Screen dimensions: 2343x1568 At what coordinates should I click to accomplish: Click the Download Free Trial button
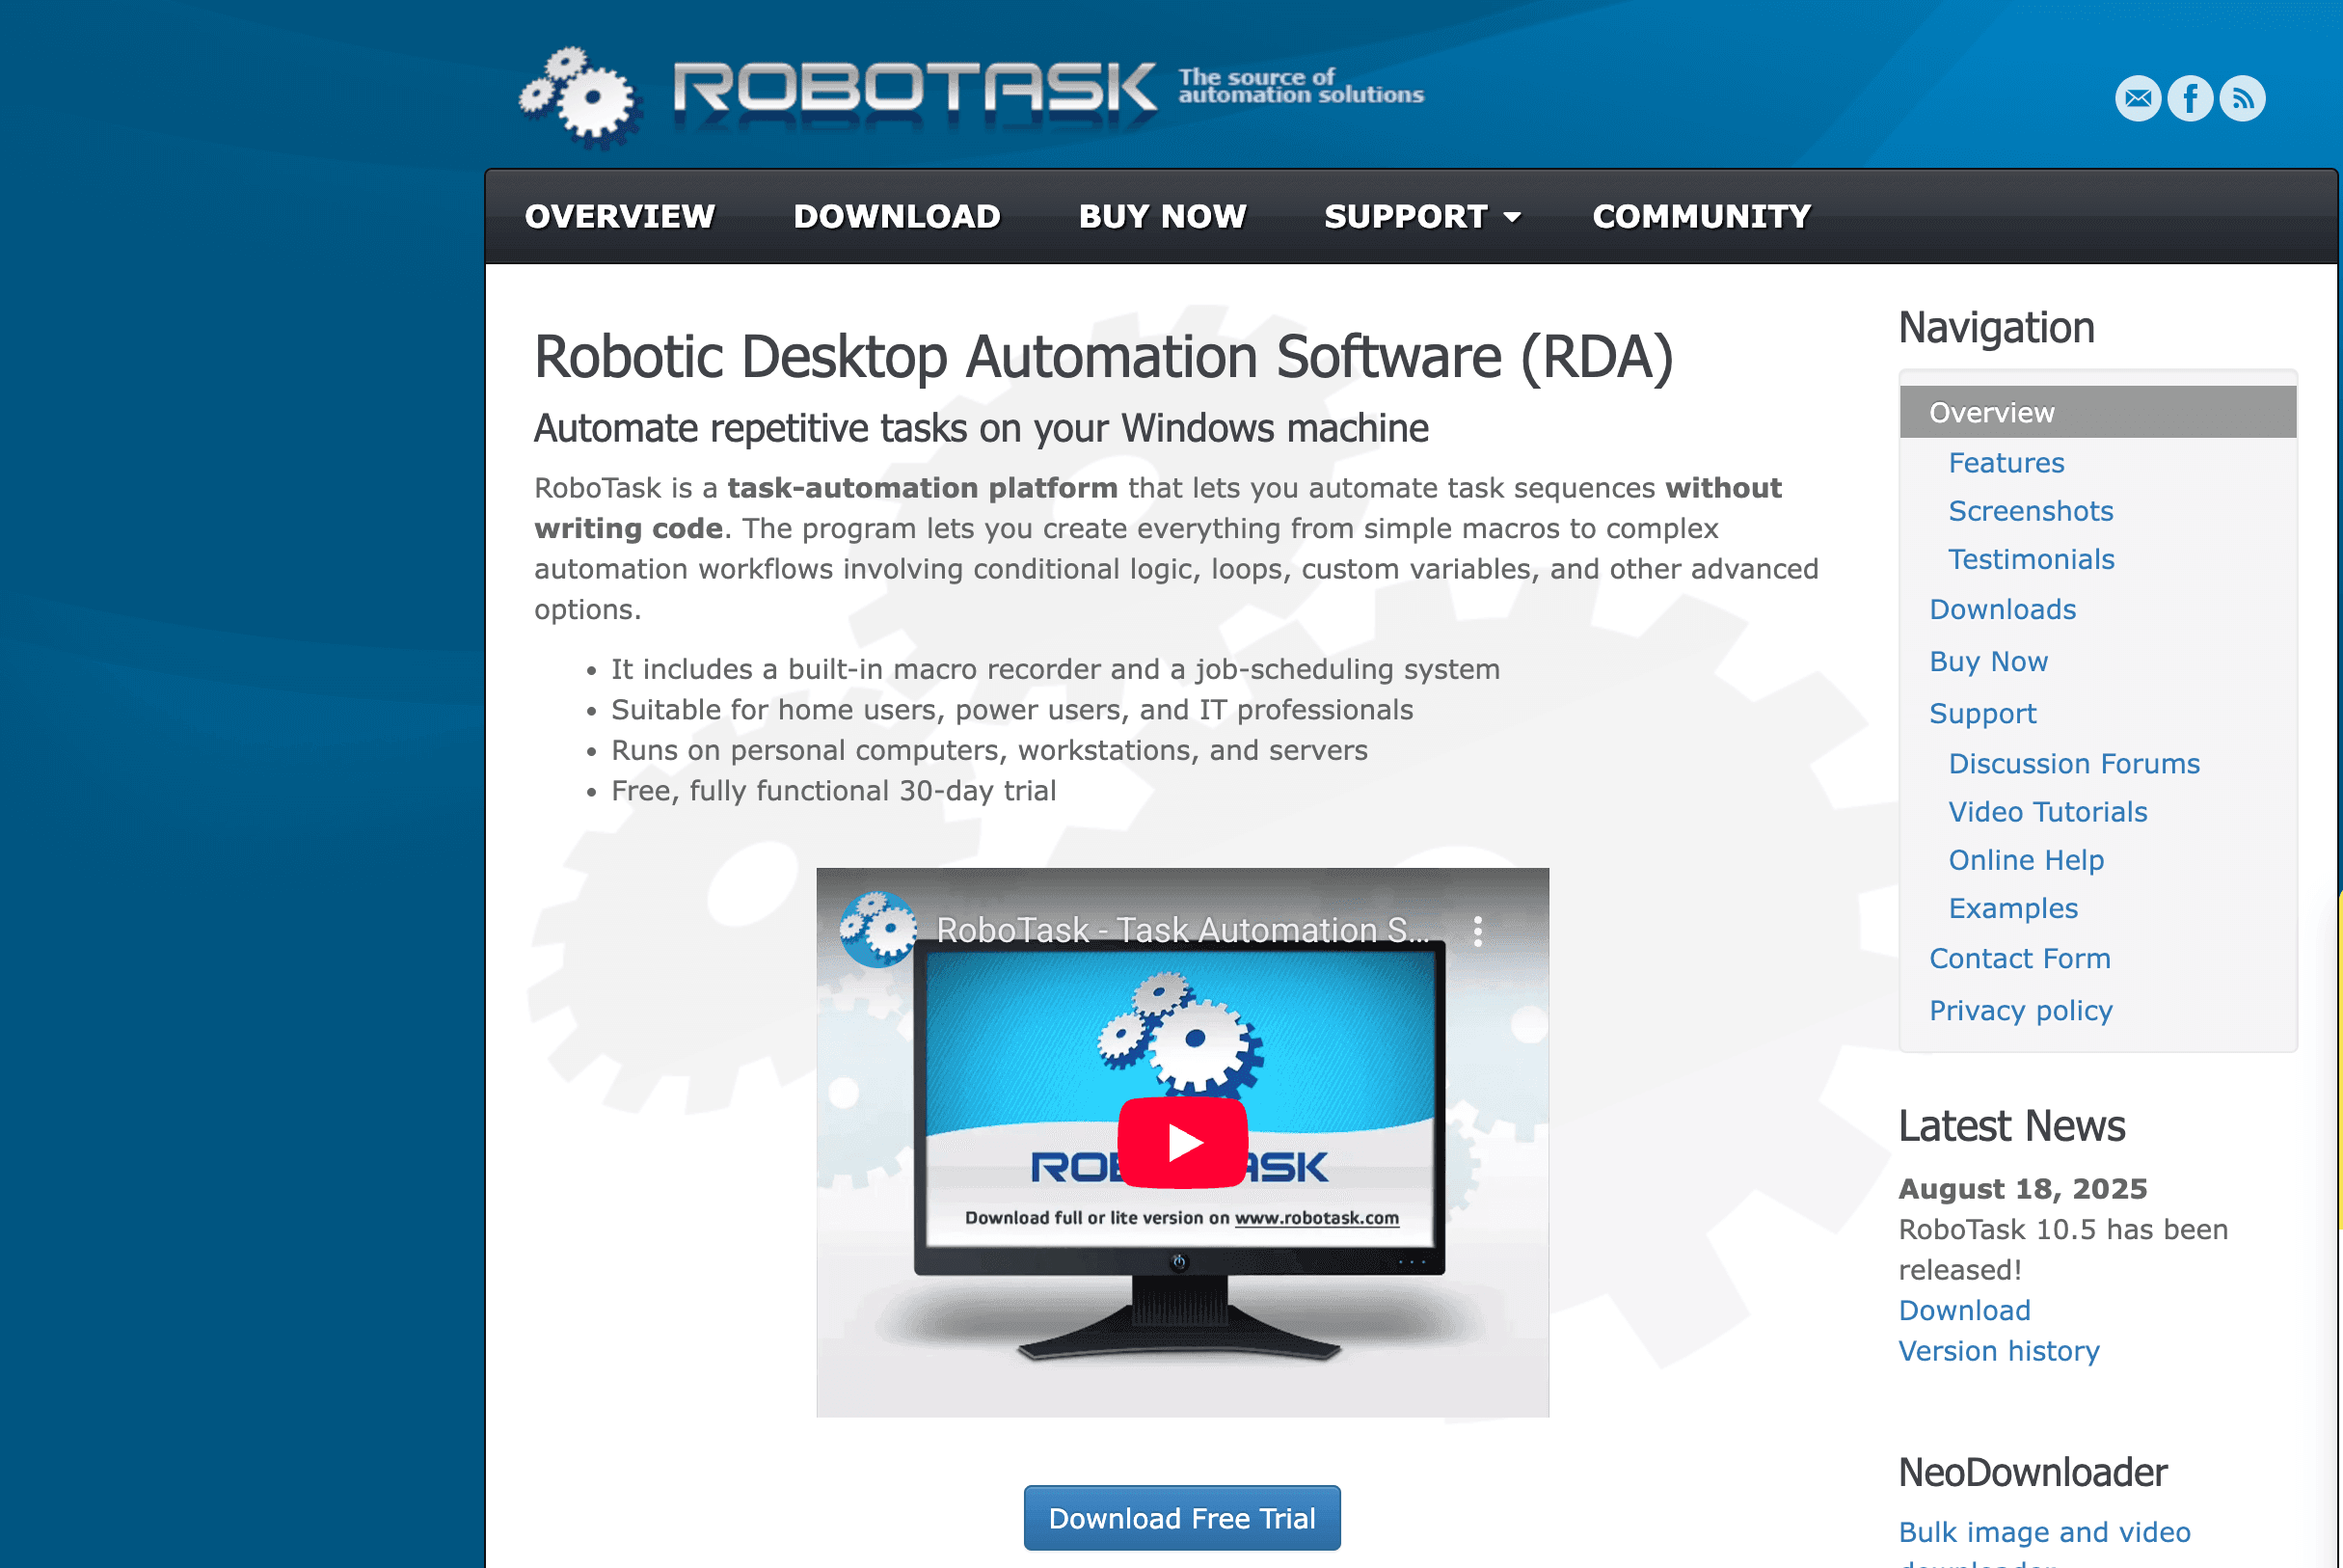[1181, 1518]
